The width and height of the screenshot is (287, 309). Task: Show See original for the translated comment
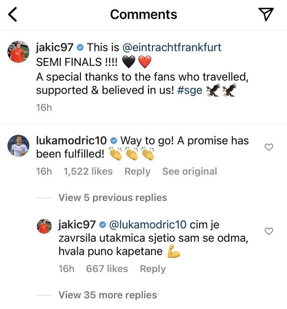tap(190, 171)
